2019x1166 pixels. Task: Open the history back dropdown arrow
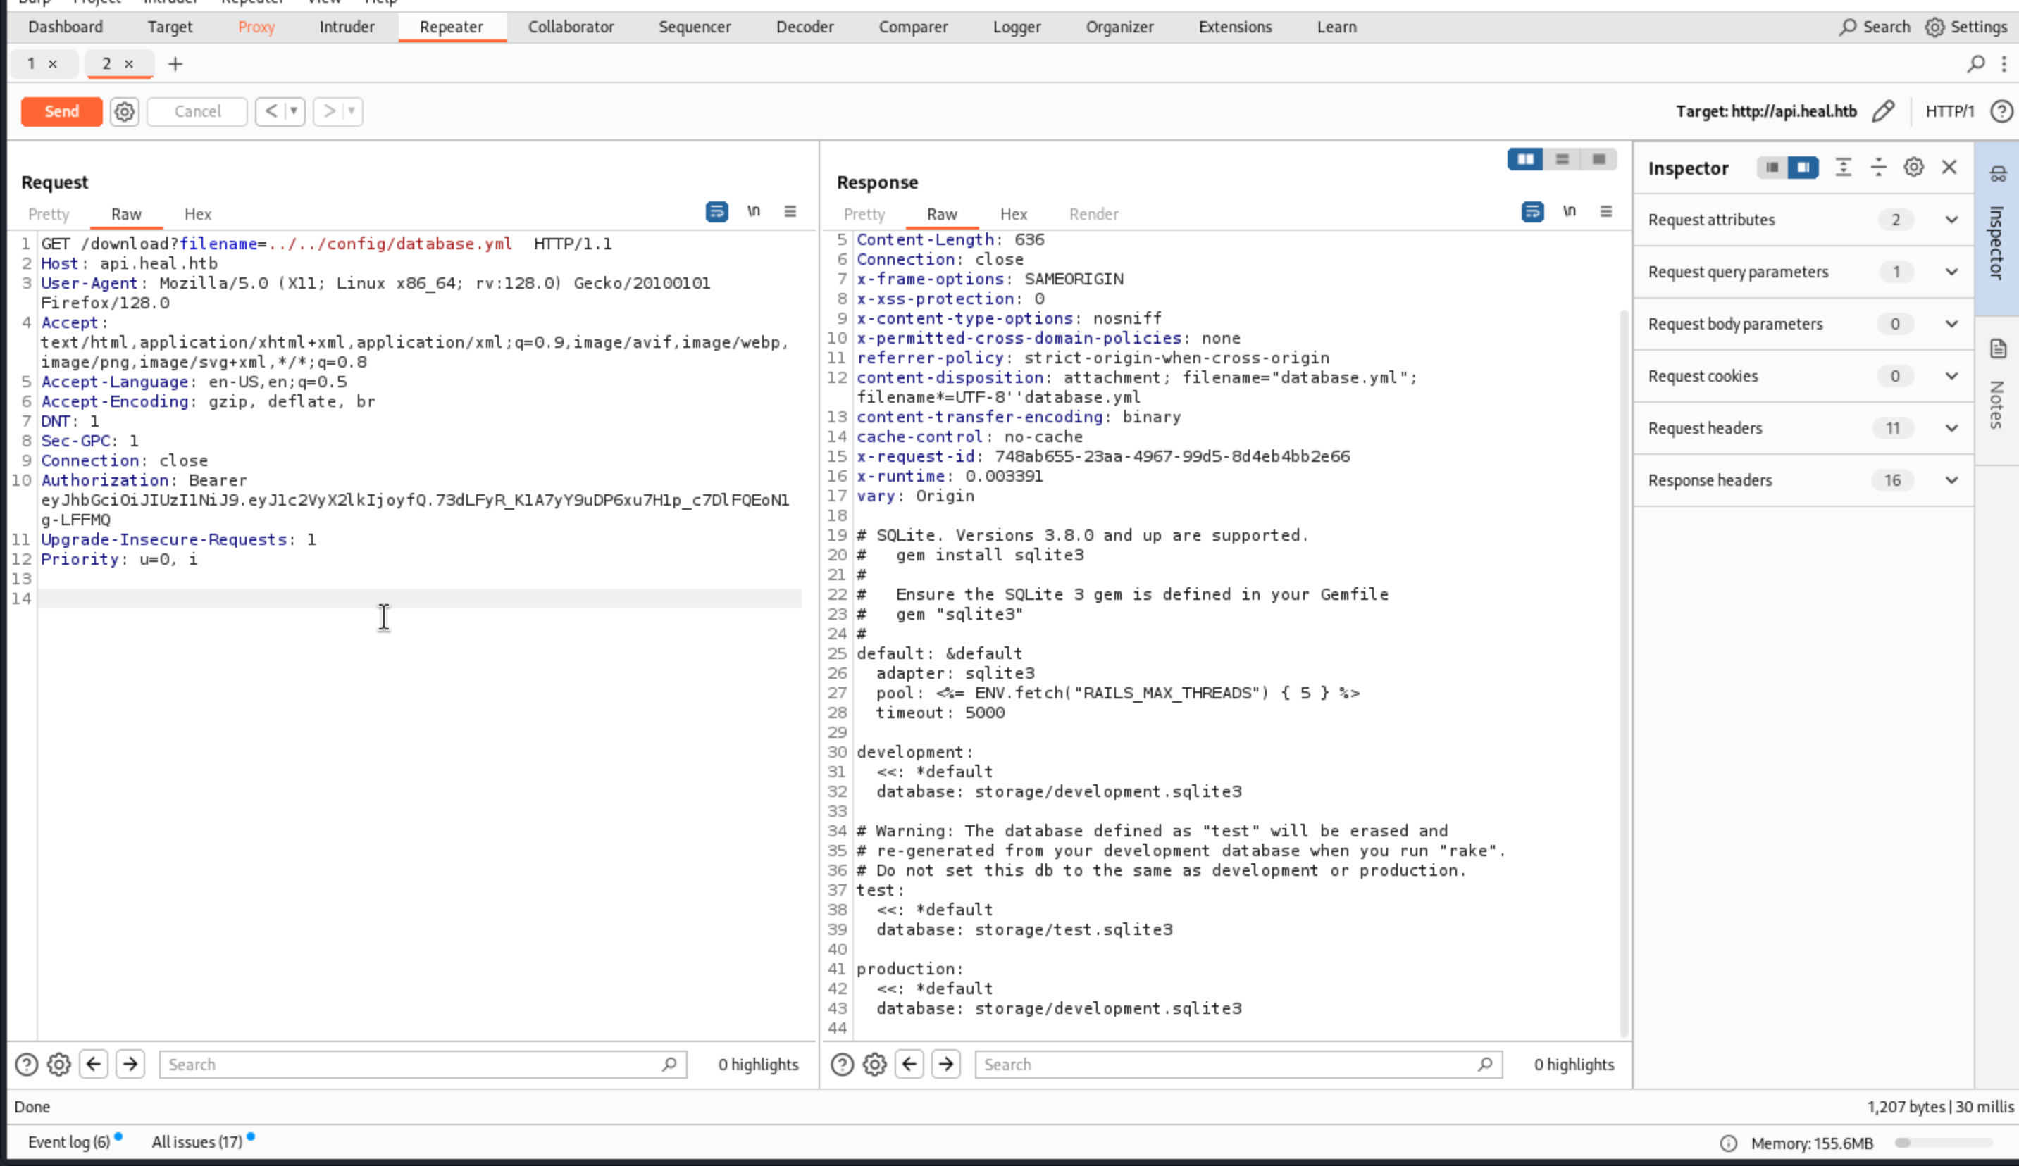[294, 111]
